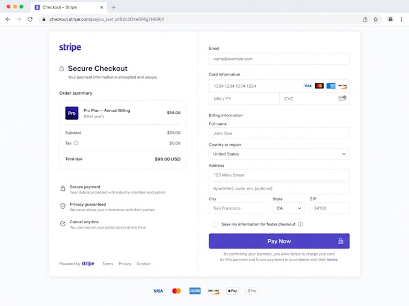Click the footer Discover logo
This screenshot has width=409, height=306.
[x=214, y=291]
